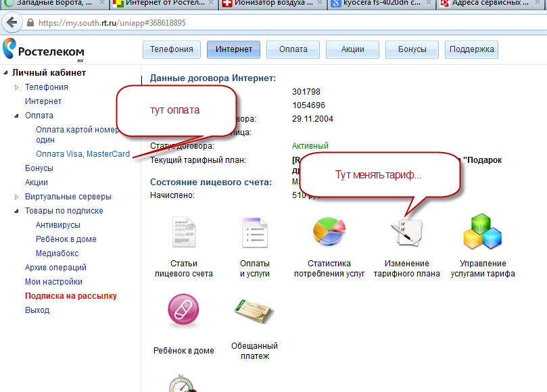Image resolution: width=547 pixels, height=392 pixels.
Task: Click the Текущий тарифный план label
Action: point(198,160)
